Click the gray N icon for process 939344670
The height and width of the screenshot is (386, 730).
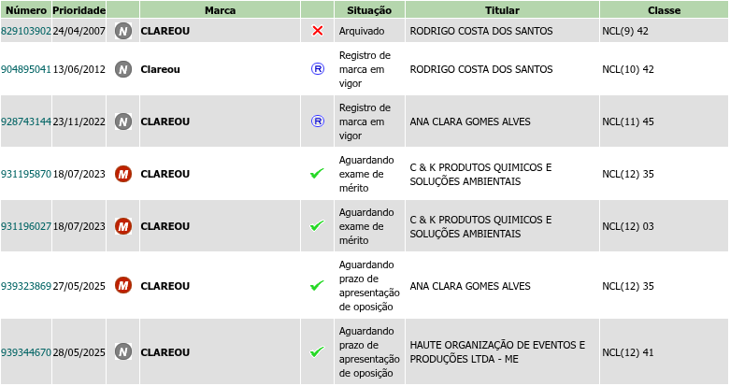[x=122, y=352]
